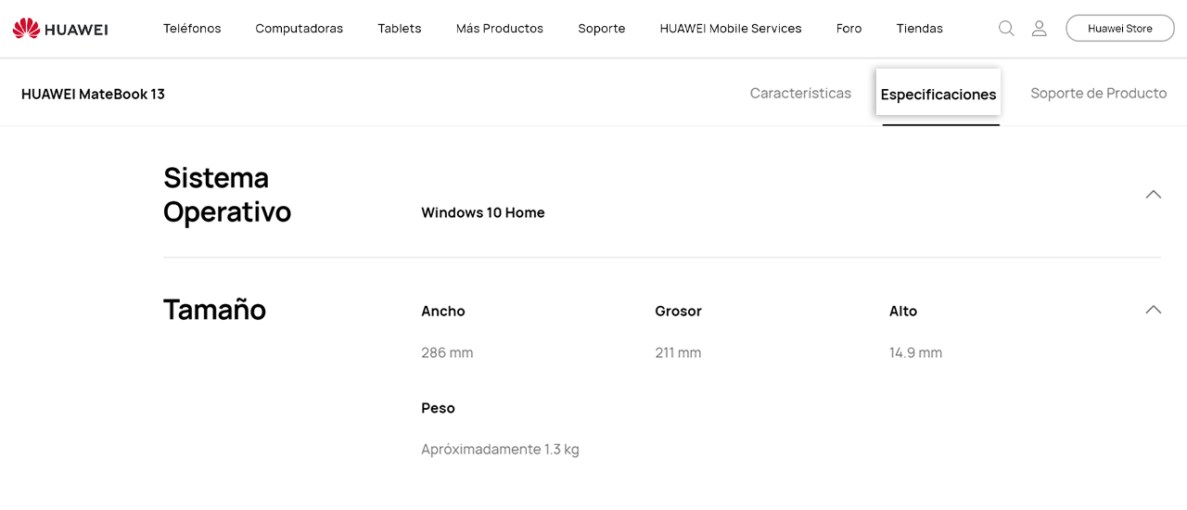The image size is (1187, 510).
Task: Click the Tamaño section heading
Action: coord(214,309)
